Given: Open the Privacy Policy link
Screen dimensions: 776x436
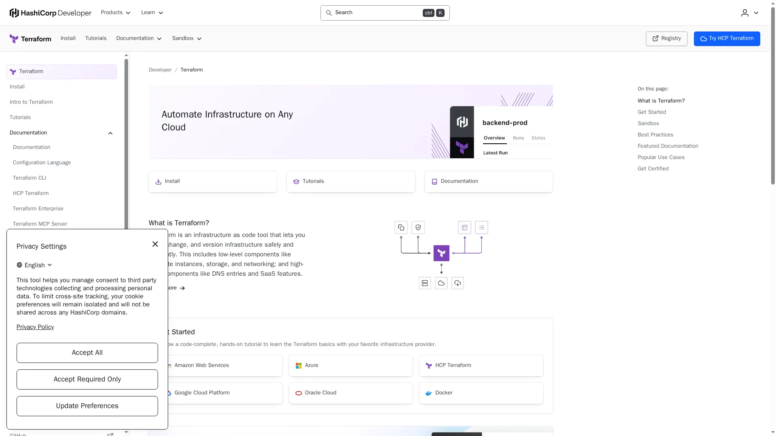Looking at the screenshot, I should pyautogui.click(x=35, y=327).
